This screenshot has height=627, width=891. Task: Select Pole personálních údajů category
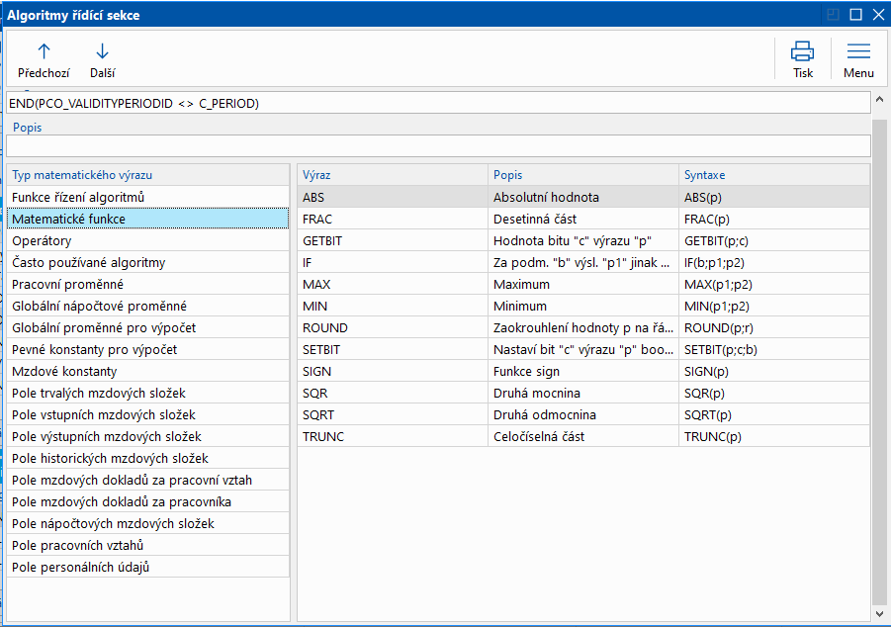(x=80, y=567)
